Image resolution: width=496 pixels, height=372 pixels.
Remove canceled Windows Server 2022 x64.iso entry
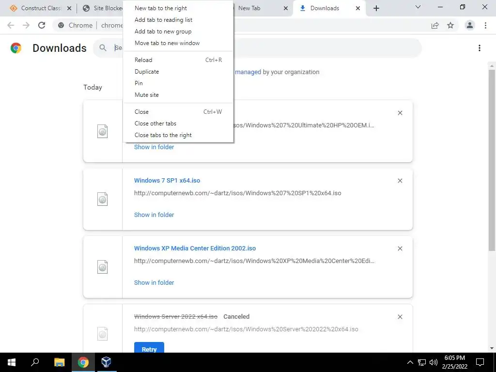(400, 317)
